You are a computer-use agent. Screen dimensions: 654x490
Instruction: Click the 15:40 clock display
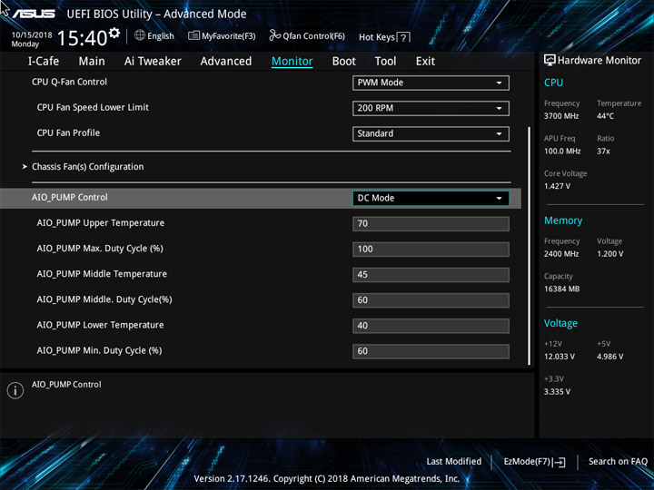pos(82,38)
